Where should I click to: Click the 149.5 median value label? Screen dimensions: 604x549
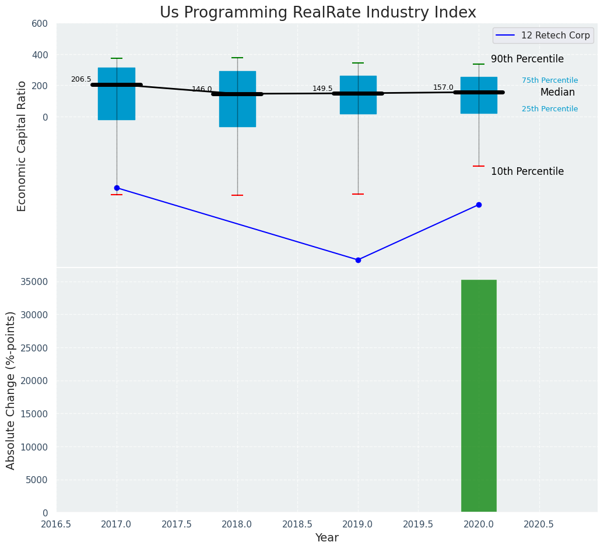pos(322,89)
